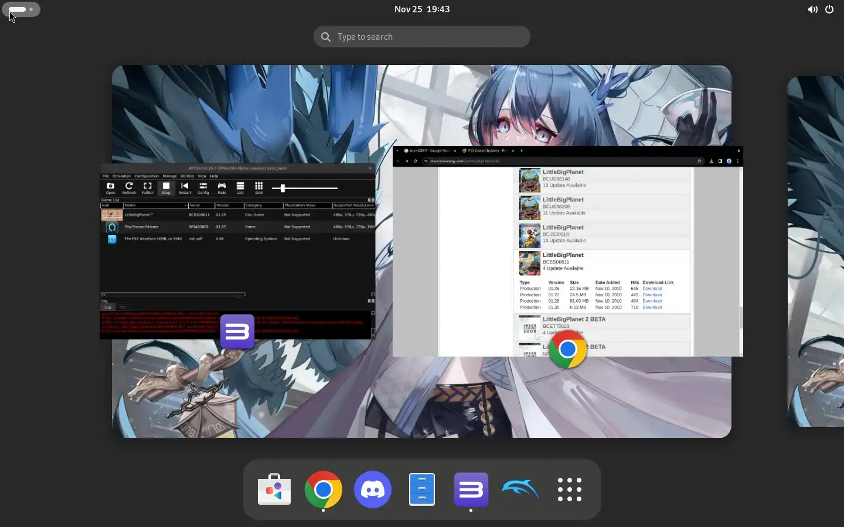
Task: Switch to the Log tab in RPCS3
Action: click(x=107, y=307)
